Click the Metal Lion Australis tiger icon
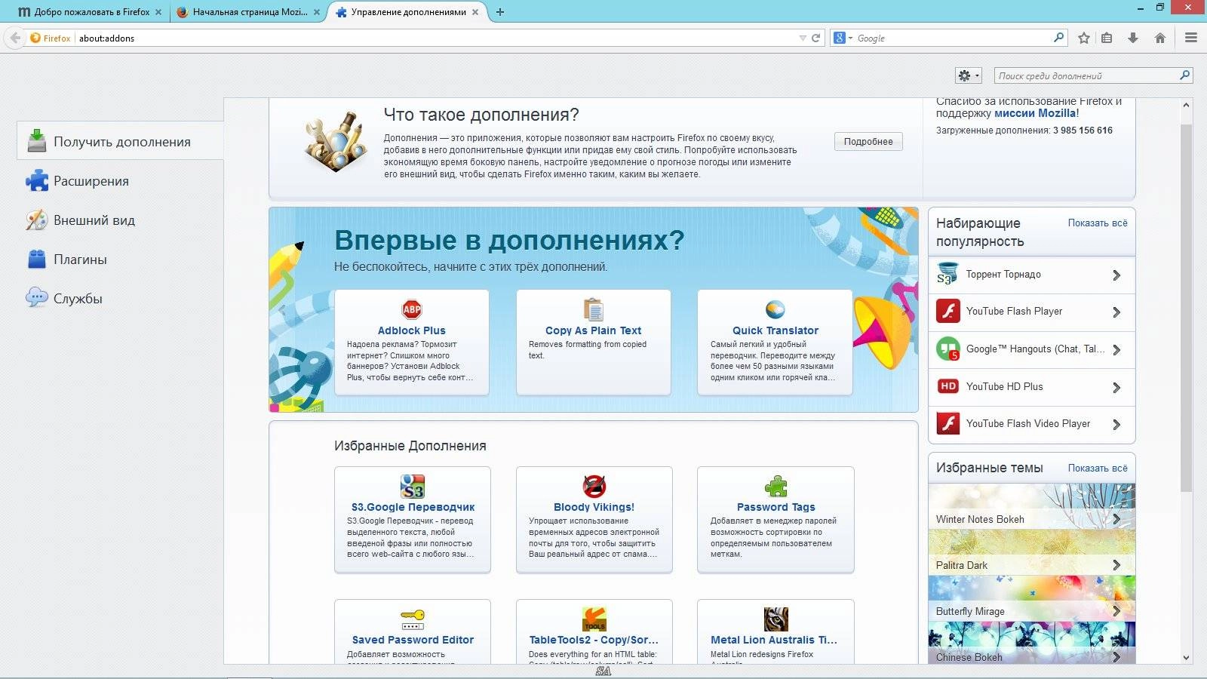1207x679 pixels. point(776,619)
